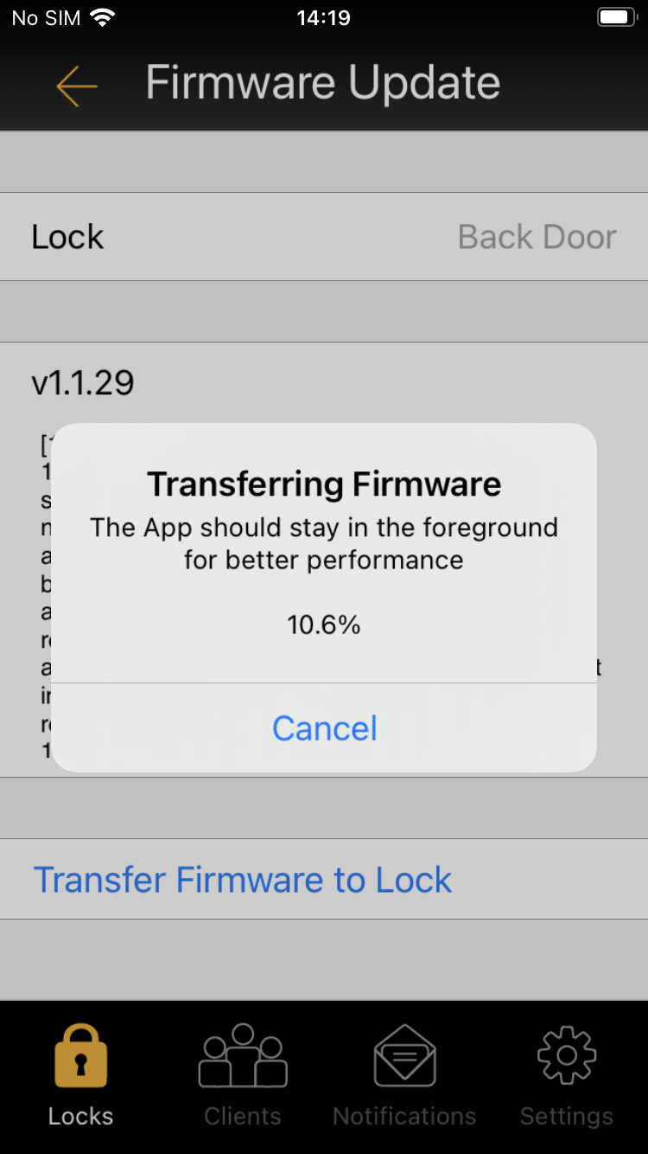This screenshot has width=648, height=1154.
Task: Select the Lock row label
Action: [x=67, y=237]
